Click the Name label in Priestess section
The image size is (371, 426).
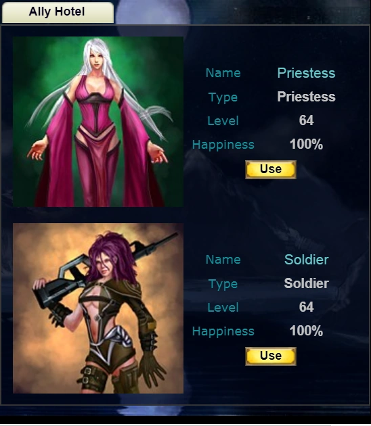coord(223,73)
